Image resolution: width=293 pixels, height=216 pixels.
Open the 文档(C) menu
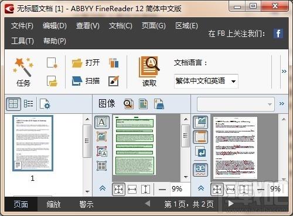point(121,26)
